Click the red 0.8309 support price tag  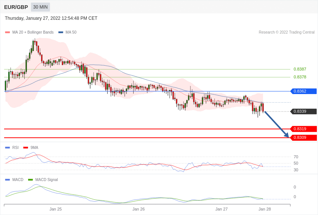click(304, 137)
